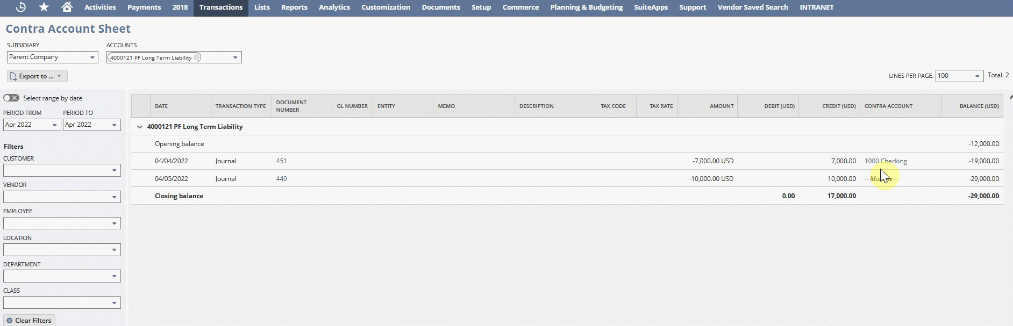1013x326 pixels.
Task: Open the Location filter dropdown
Action: 62,250
